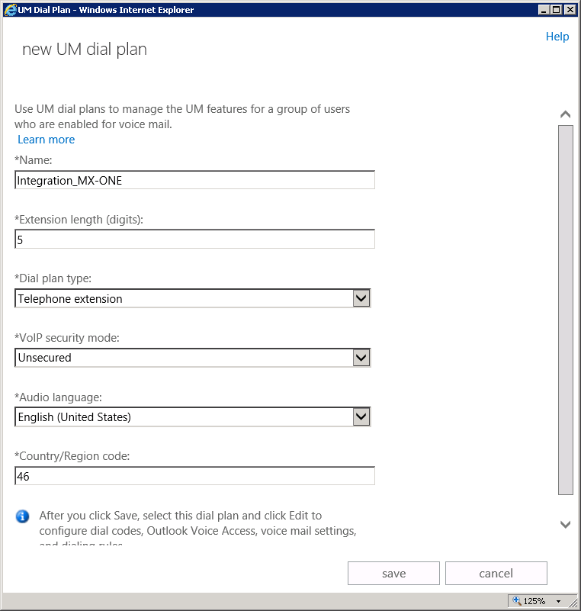This screenshot has width=581, height=611.
Task: Close the UM Dial Plan window
Action: click(x=570, y=10)
